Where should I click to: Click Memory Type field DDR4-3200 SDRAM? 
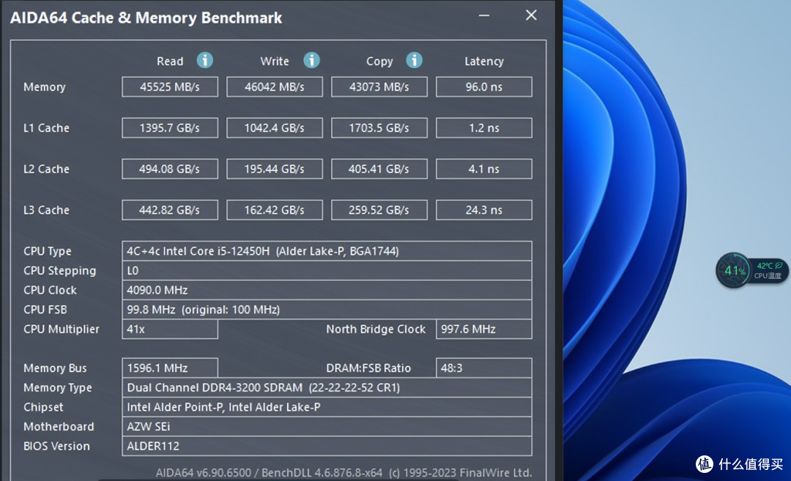[327, 388]
